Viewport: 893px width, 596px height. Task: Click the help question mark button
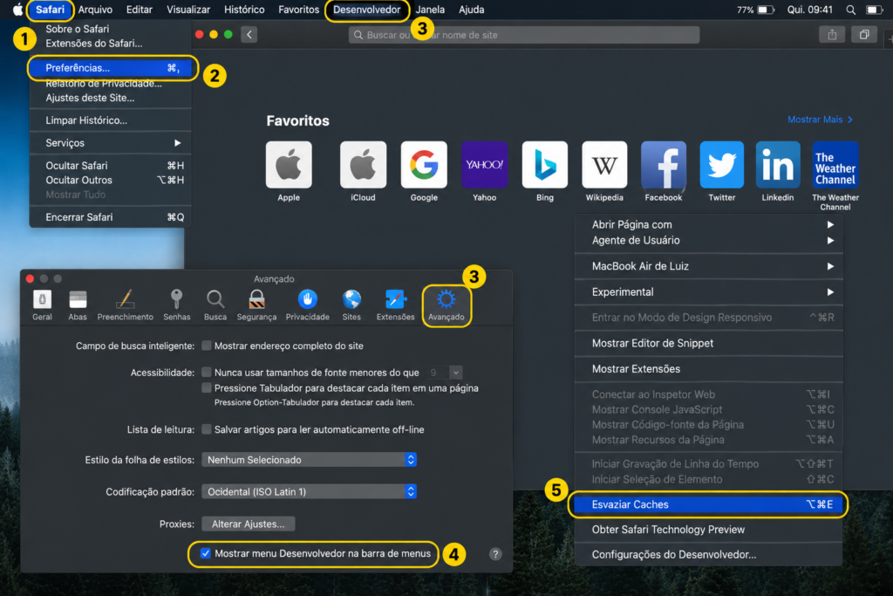(495, 554)
